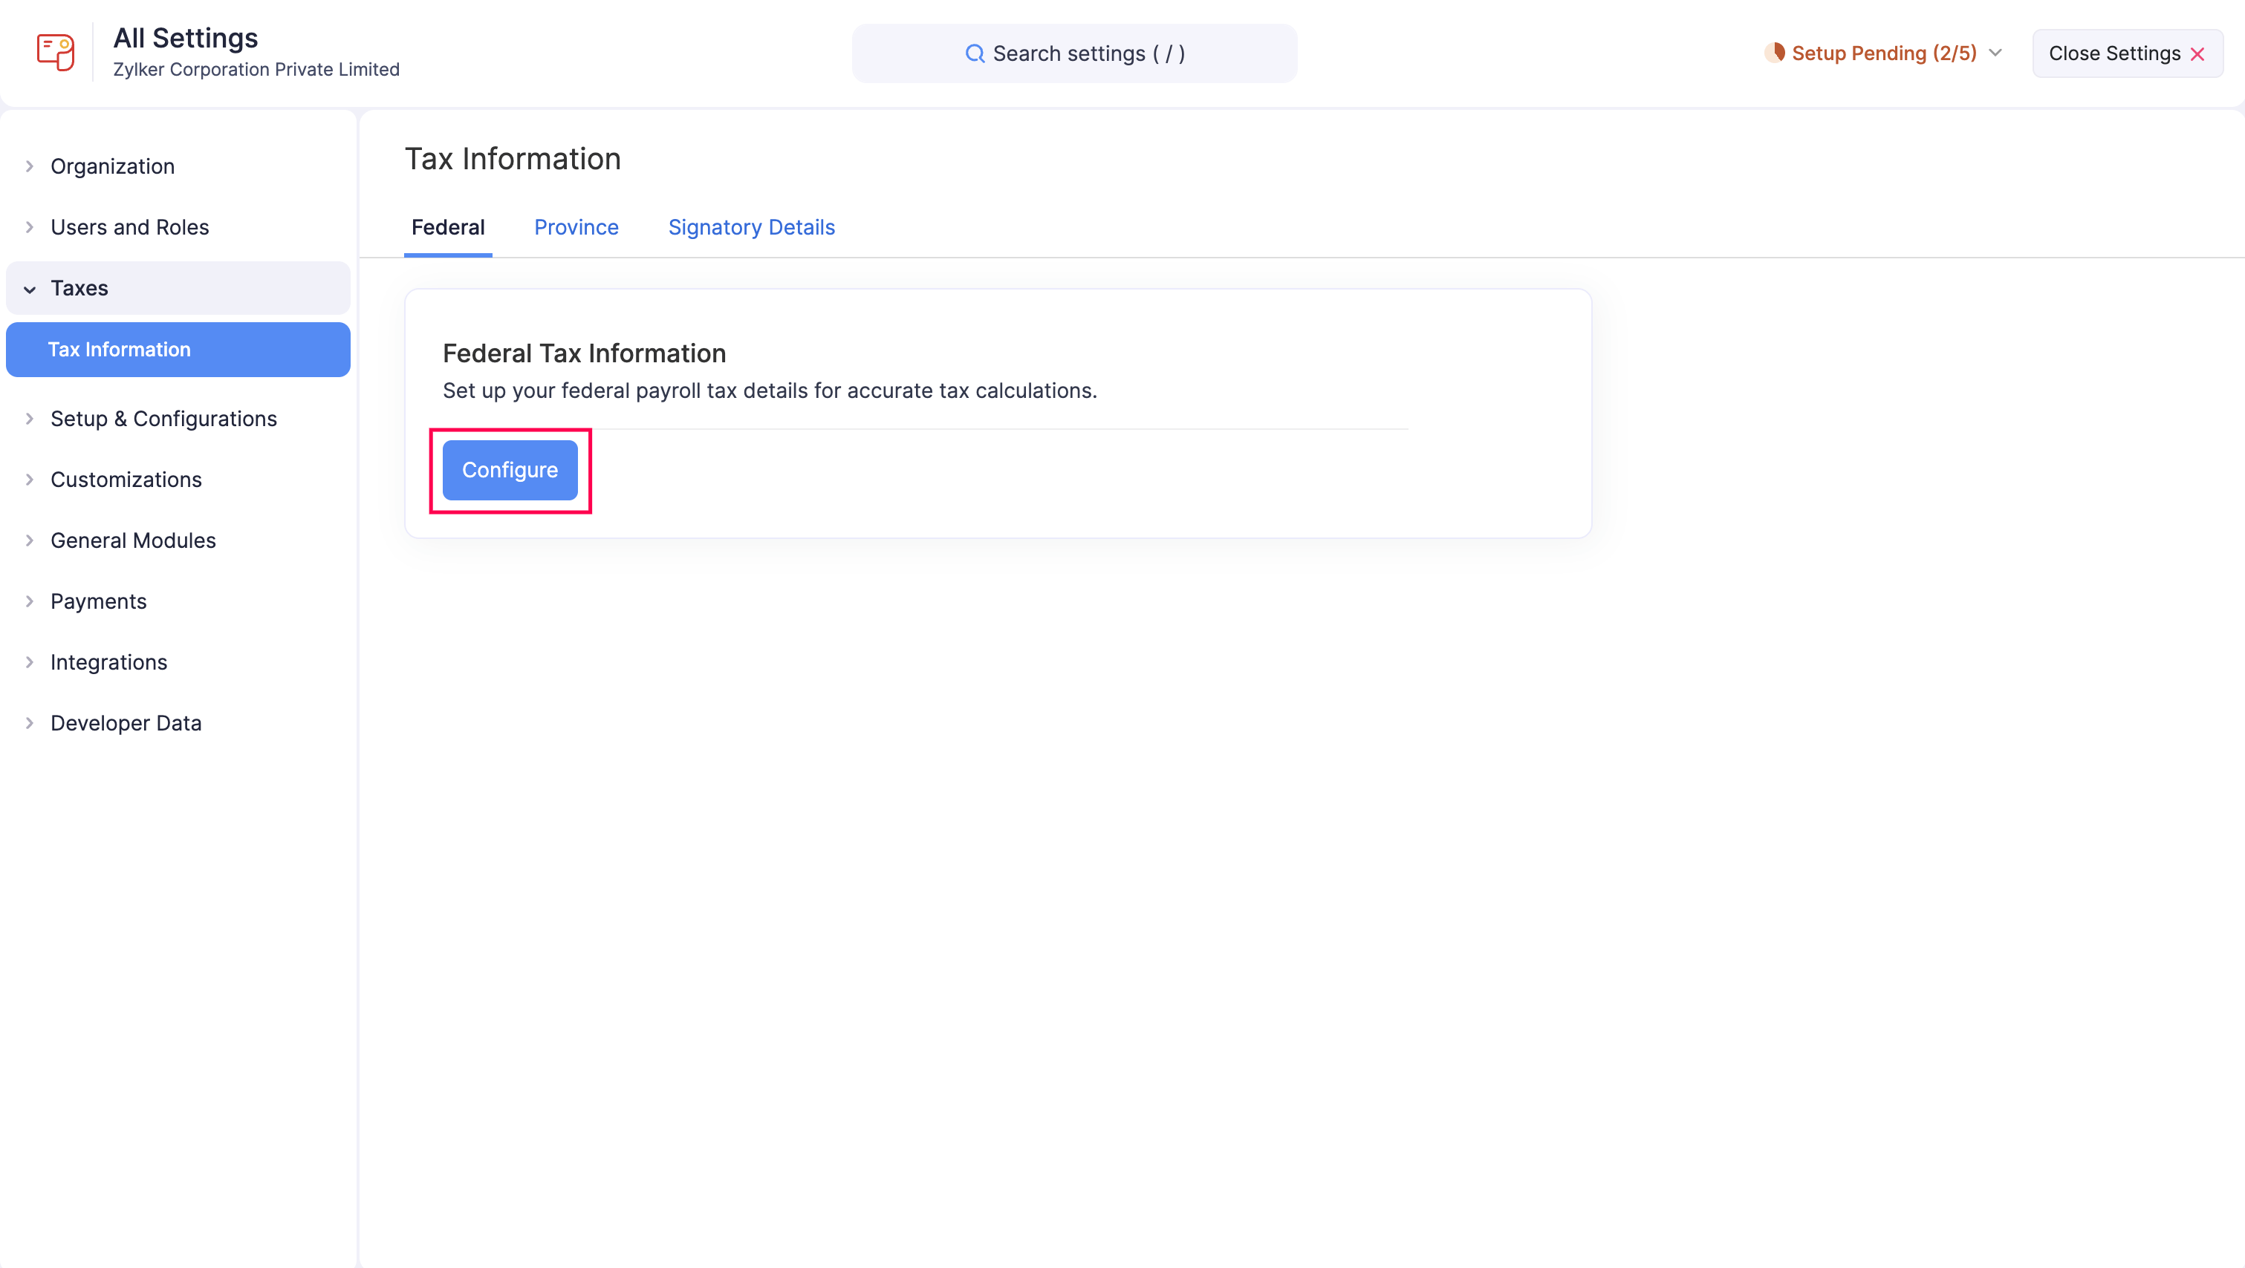Screen dimensions: 2245x1268
Task: Click the Configure button
Action: (x=510, y=470)
